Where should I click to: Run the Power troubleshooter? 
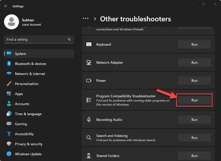pyautogui.click(x=194, y=80)
